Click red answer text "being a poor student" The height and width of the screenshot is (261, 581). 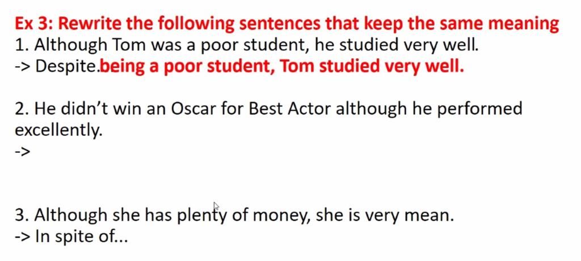click(x=187, y=67)
